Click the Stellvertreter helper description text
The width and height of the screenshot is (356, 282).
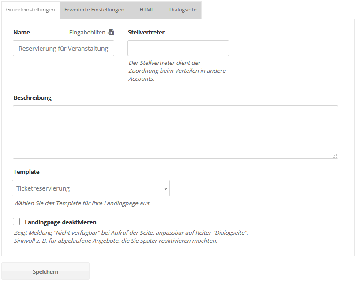pos(177,71)
